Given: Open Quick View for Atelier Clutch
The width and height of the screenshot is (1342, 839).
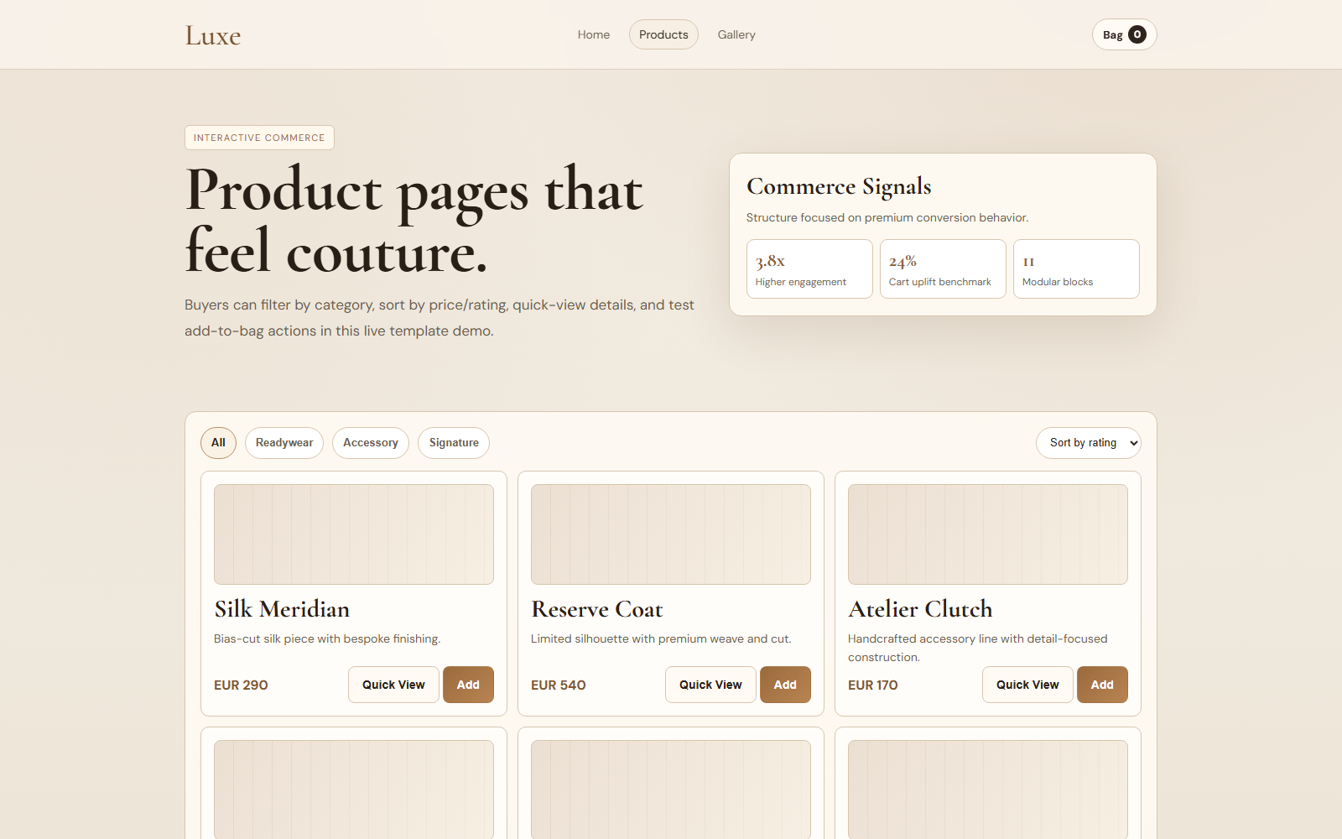Looking at the screenshot, I should (1027, 685).
